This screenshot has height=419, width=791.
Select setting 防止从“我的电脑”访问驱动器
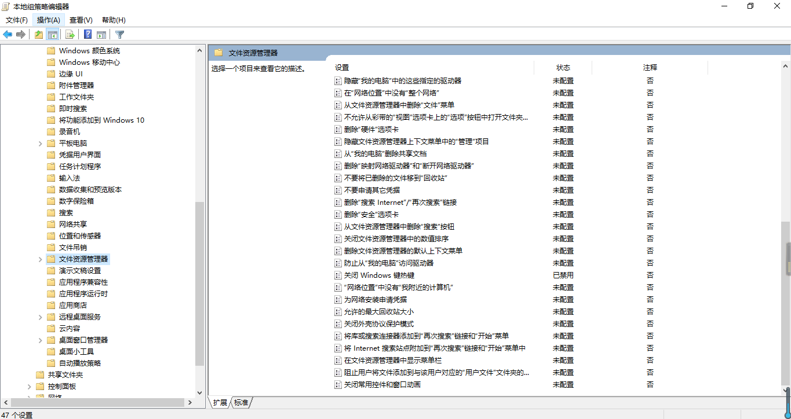point(389,263)
